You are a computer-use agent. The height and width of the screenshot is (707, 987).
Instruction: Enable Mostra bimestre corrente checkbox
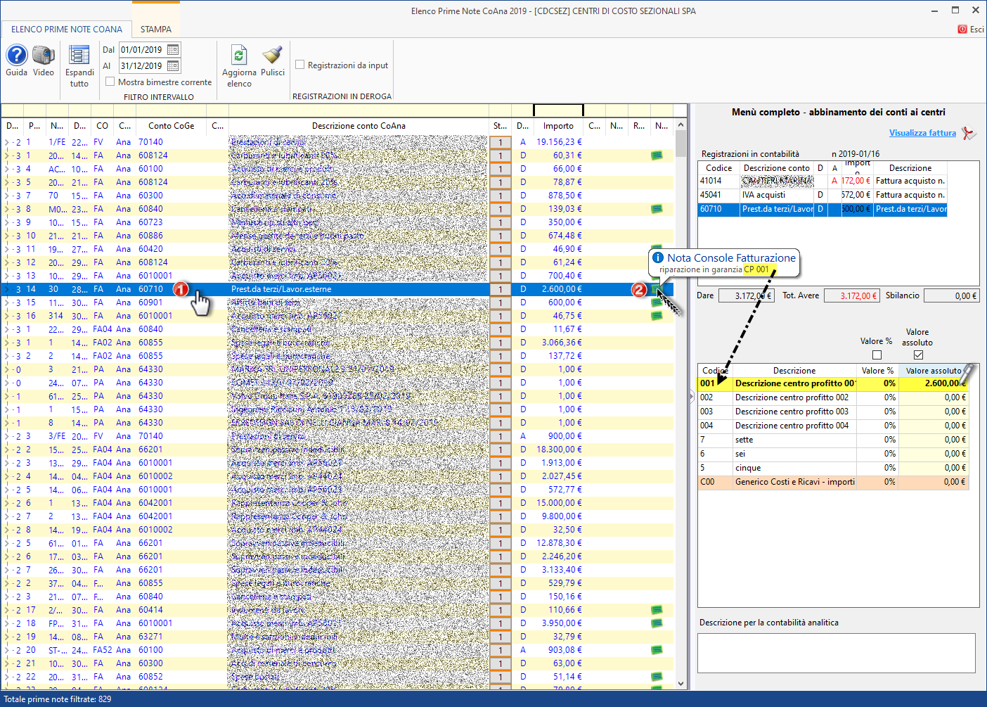[x=110, y=82]
